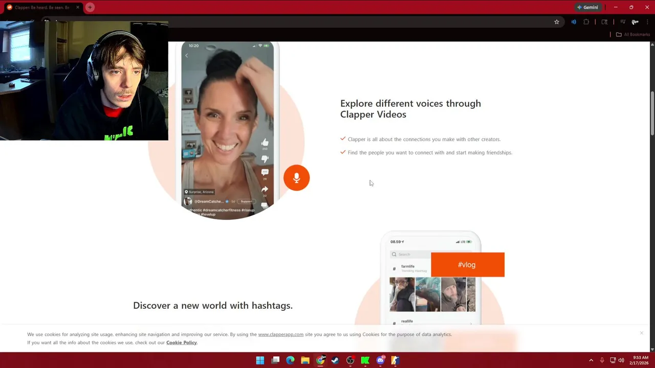Click the Support badge on phone video
This screenshot has width=655, height=368.
tap(247, 201)
